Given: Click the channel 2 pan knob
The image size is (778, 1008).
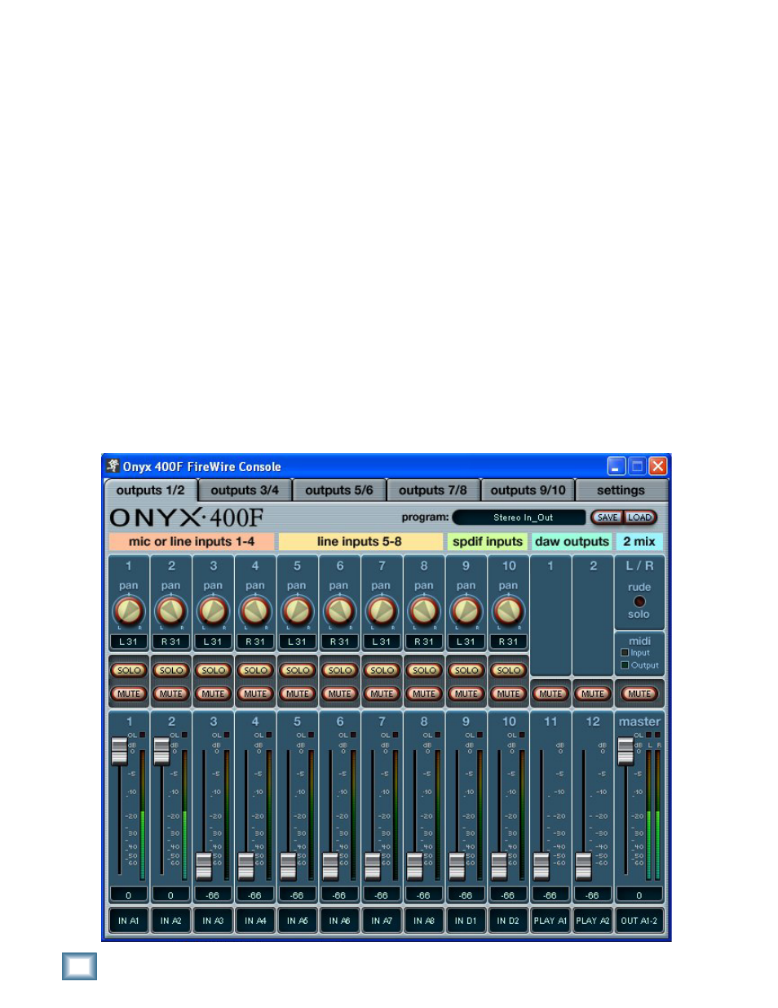Looking at the screenshot, I should click(x=171, y=611).
